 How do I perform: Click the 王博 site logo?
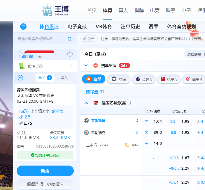pos(55,10)
